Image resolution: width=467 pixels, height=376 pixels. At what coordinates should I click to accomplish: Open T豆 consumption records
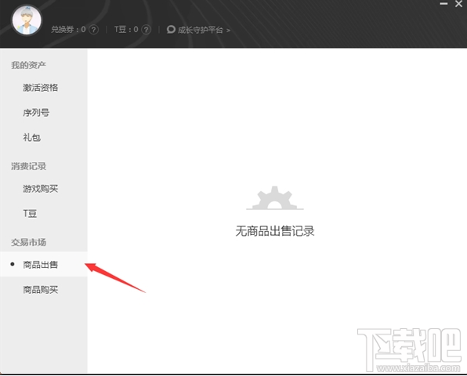[30, 213]
